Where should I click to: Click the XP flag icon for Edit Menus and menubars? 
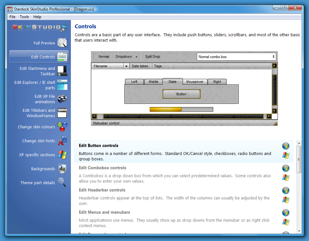[286, 222]
